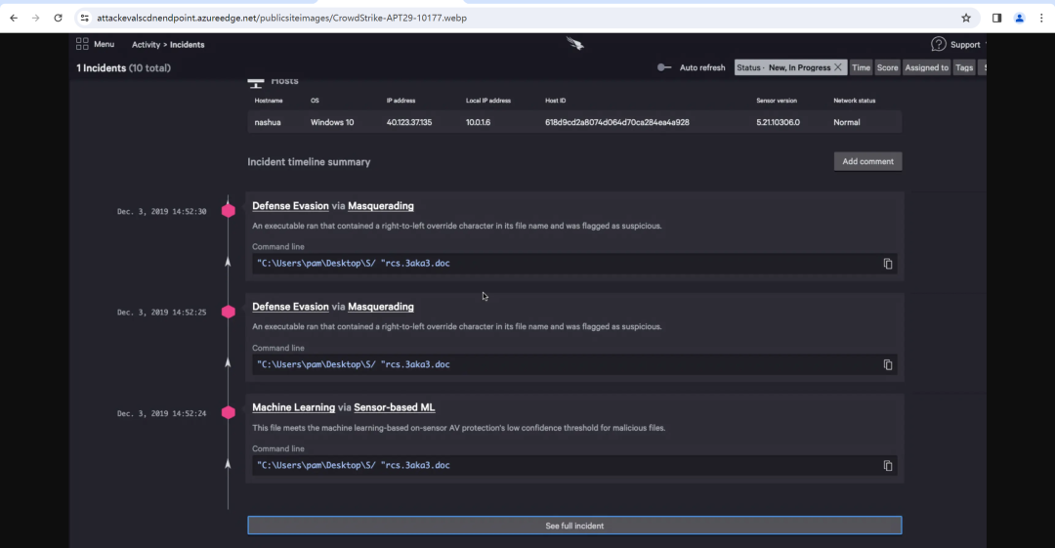The width and height of the screenshot is (1055, 548).
Task: Click See full incident button
Action: point(574,526)
